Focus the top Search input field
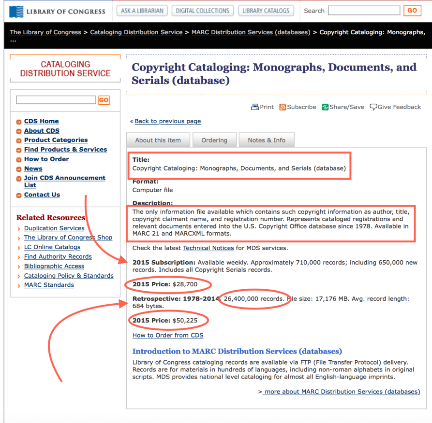The image size is (432, 423). pyautogui.click(x=364, y=11)
